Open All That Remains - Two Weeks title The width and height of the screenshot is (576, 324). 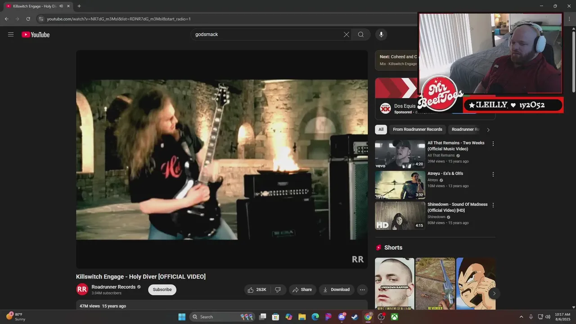456,146
